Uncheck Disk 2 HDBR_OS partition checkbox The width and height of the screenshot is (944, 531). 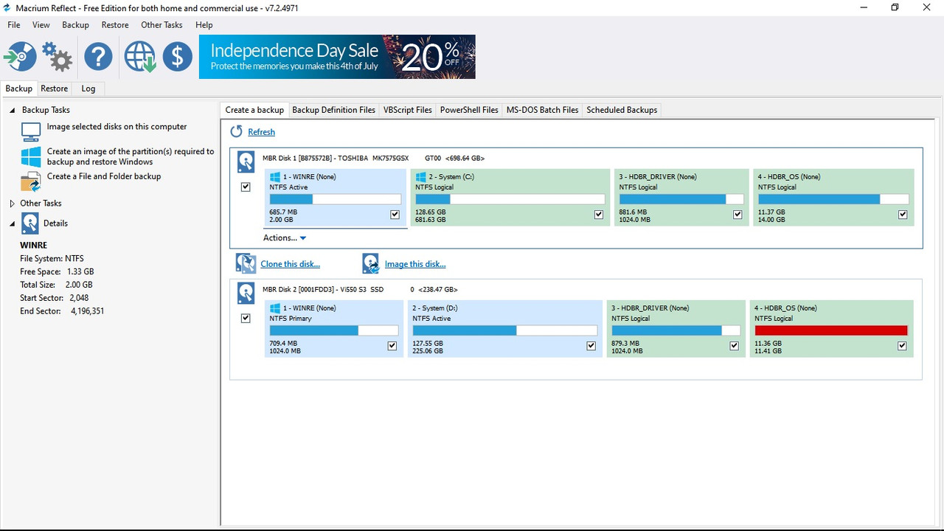pyautogui.click(x=902, y=346)
